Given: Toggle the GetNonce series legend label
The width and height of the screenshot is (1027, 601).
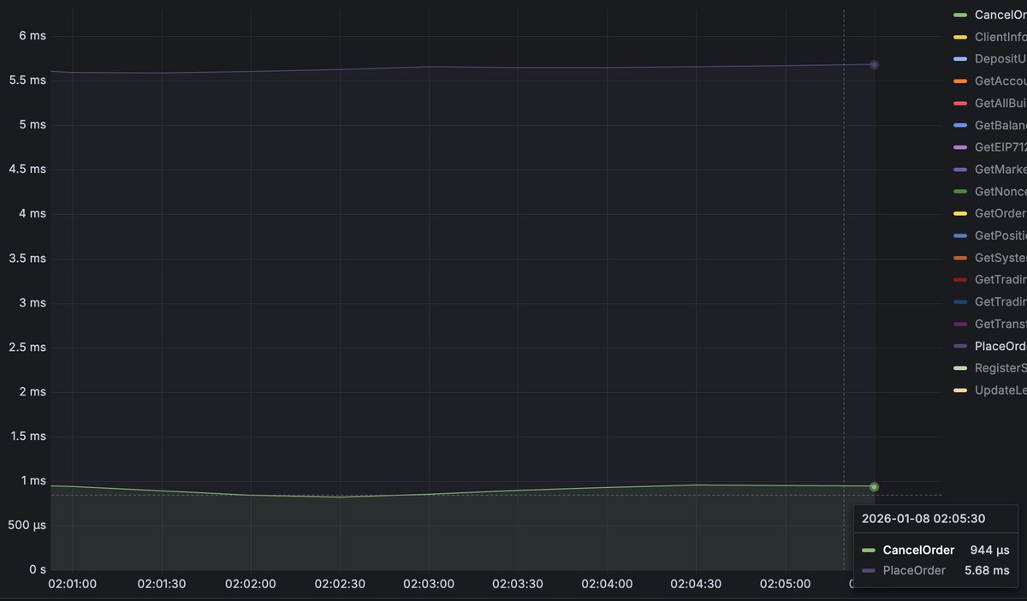Looking at the screenshot, I should coord(1000,192).
